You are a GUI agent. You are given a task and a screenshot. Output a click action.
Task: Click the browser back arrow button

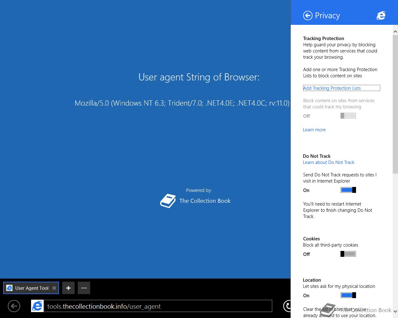14,306
